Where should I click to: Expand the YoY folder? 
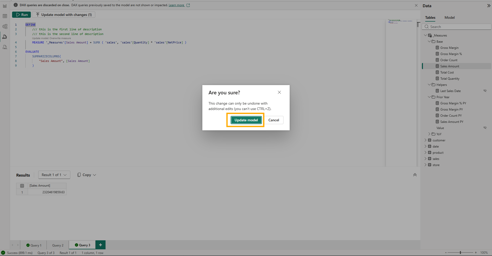(429, 134)
